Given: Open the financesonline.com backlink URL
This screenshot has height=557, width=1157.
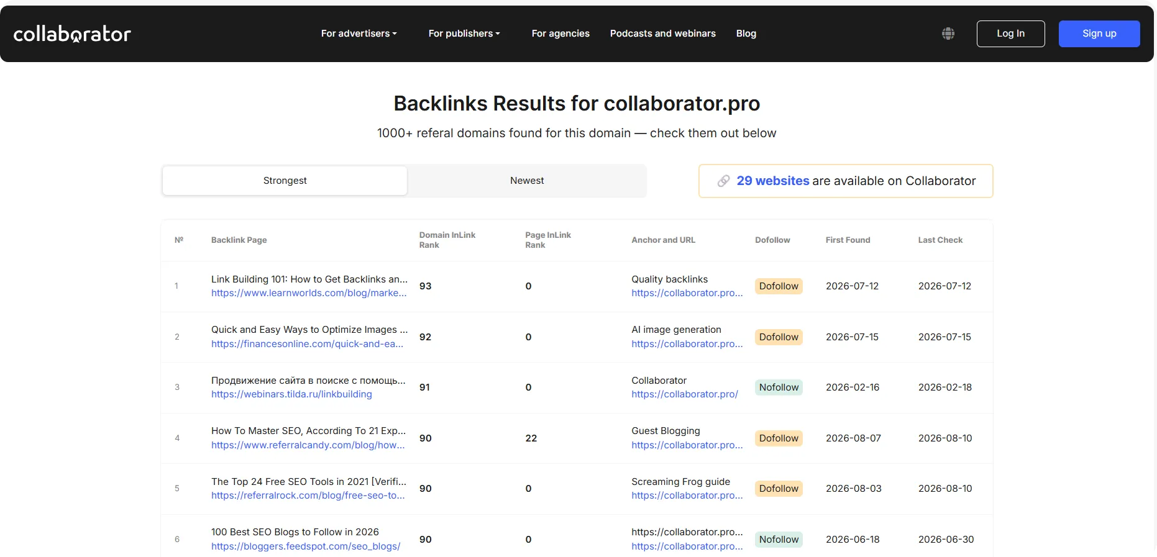Looking at the screenshot, I should coord(307,344).
